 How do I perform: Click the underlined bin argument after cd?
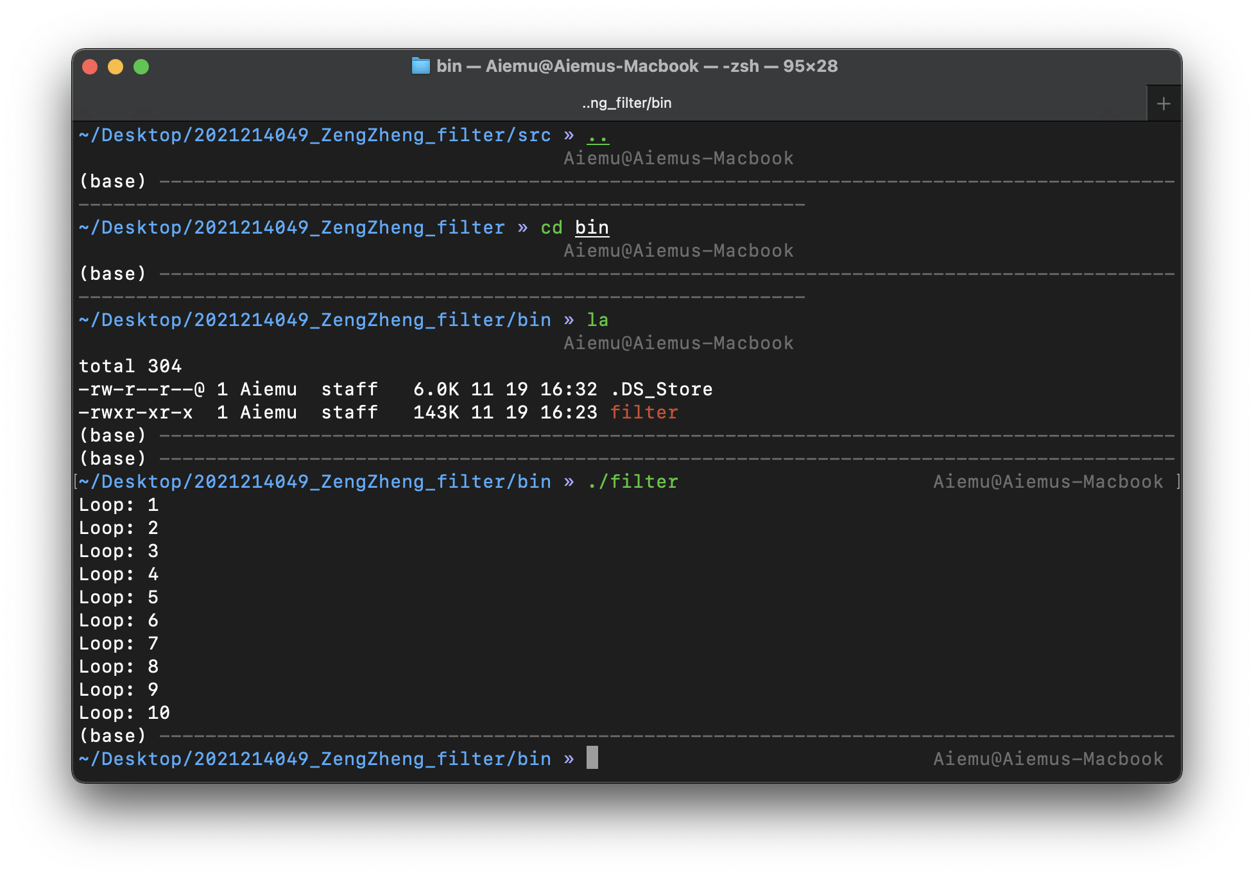point(592,227)
